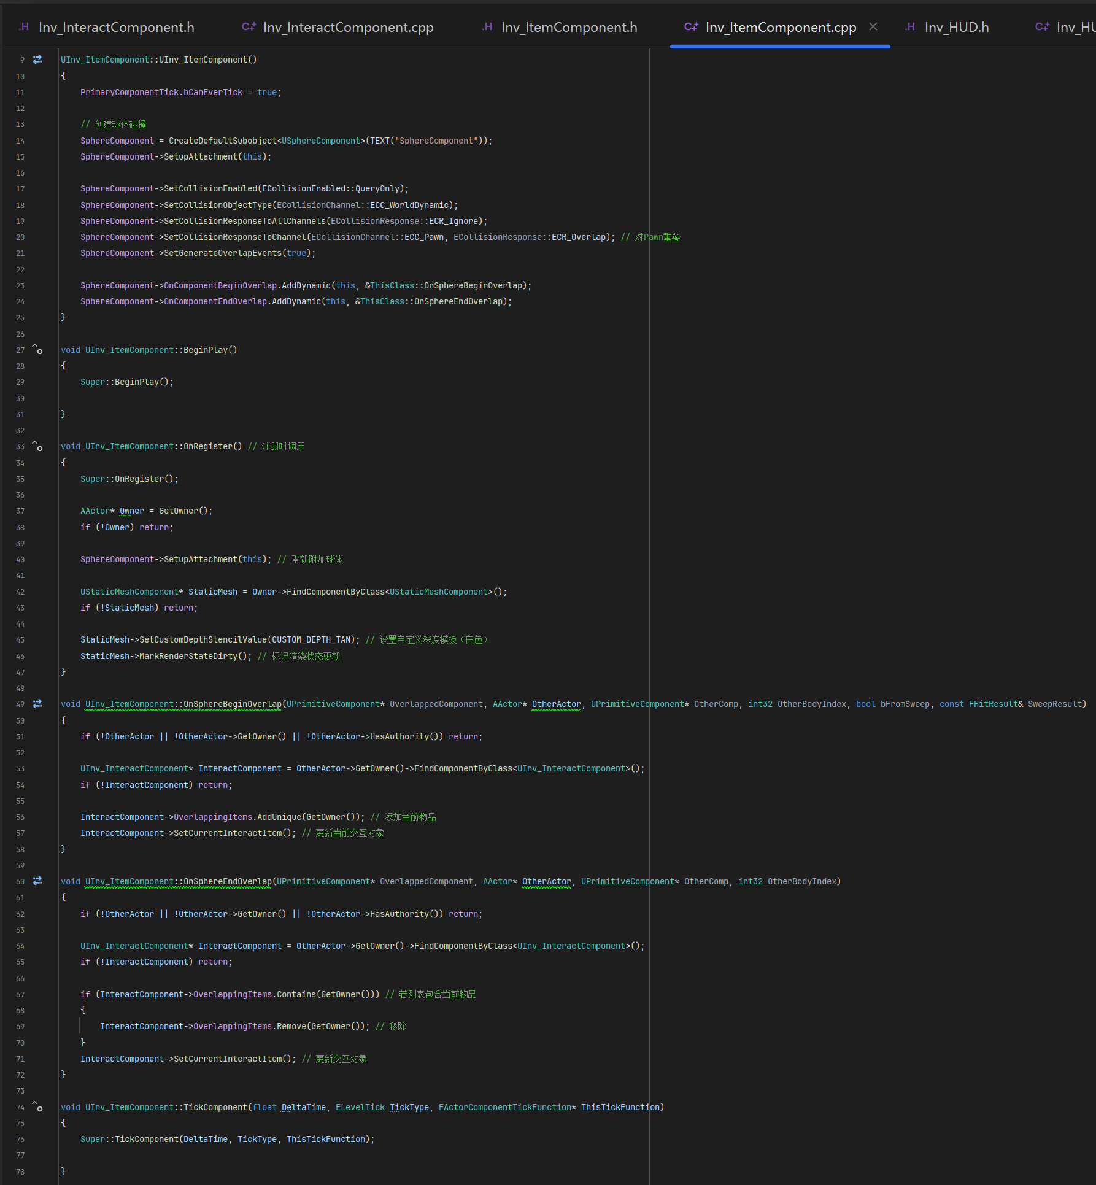1096x1185 pixels.
Task: Click "OnComponentBeginOverlap" on line 23
Action: 220,286
